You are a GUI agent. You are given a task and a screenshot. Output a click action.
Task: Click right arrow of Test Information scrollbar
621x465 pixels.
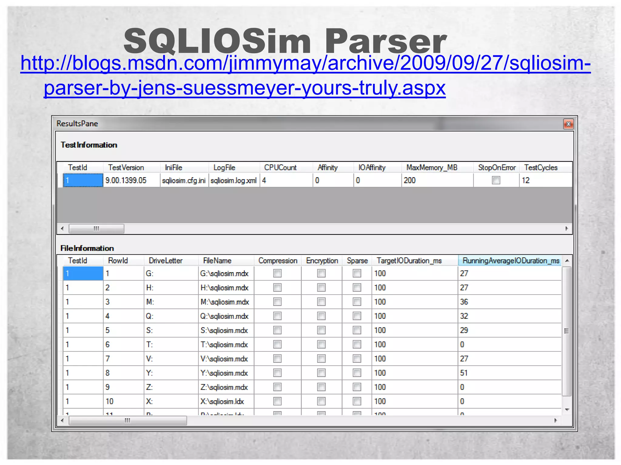click(x=567, y=229)
